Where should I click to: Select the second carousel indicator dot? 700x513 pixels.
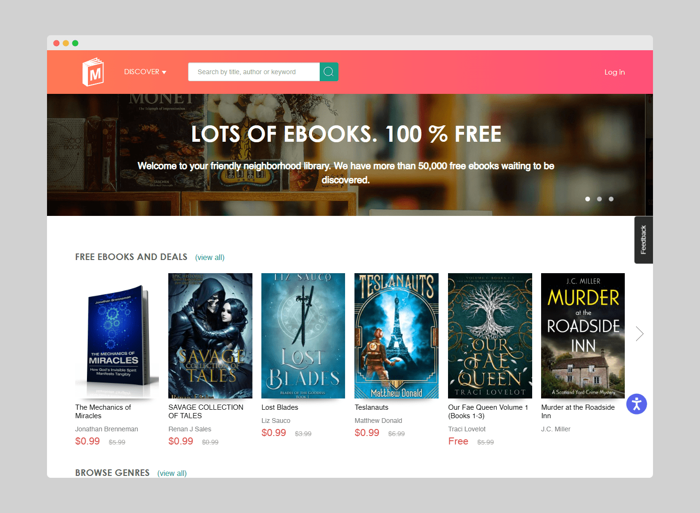tap(599, 199)
